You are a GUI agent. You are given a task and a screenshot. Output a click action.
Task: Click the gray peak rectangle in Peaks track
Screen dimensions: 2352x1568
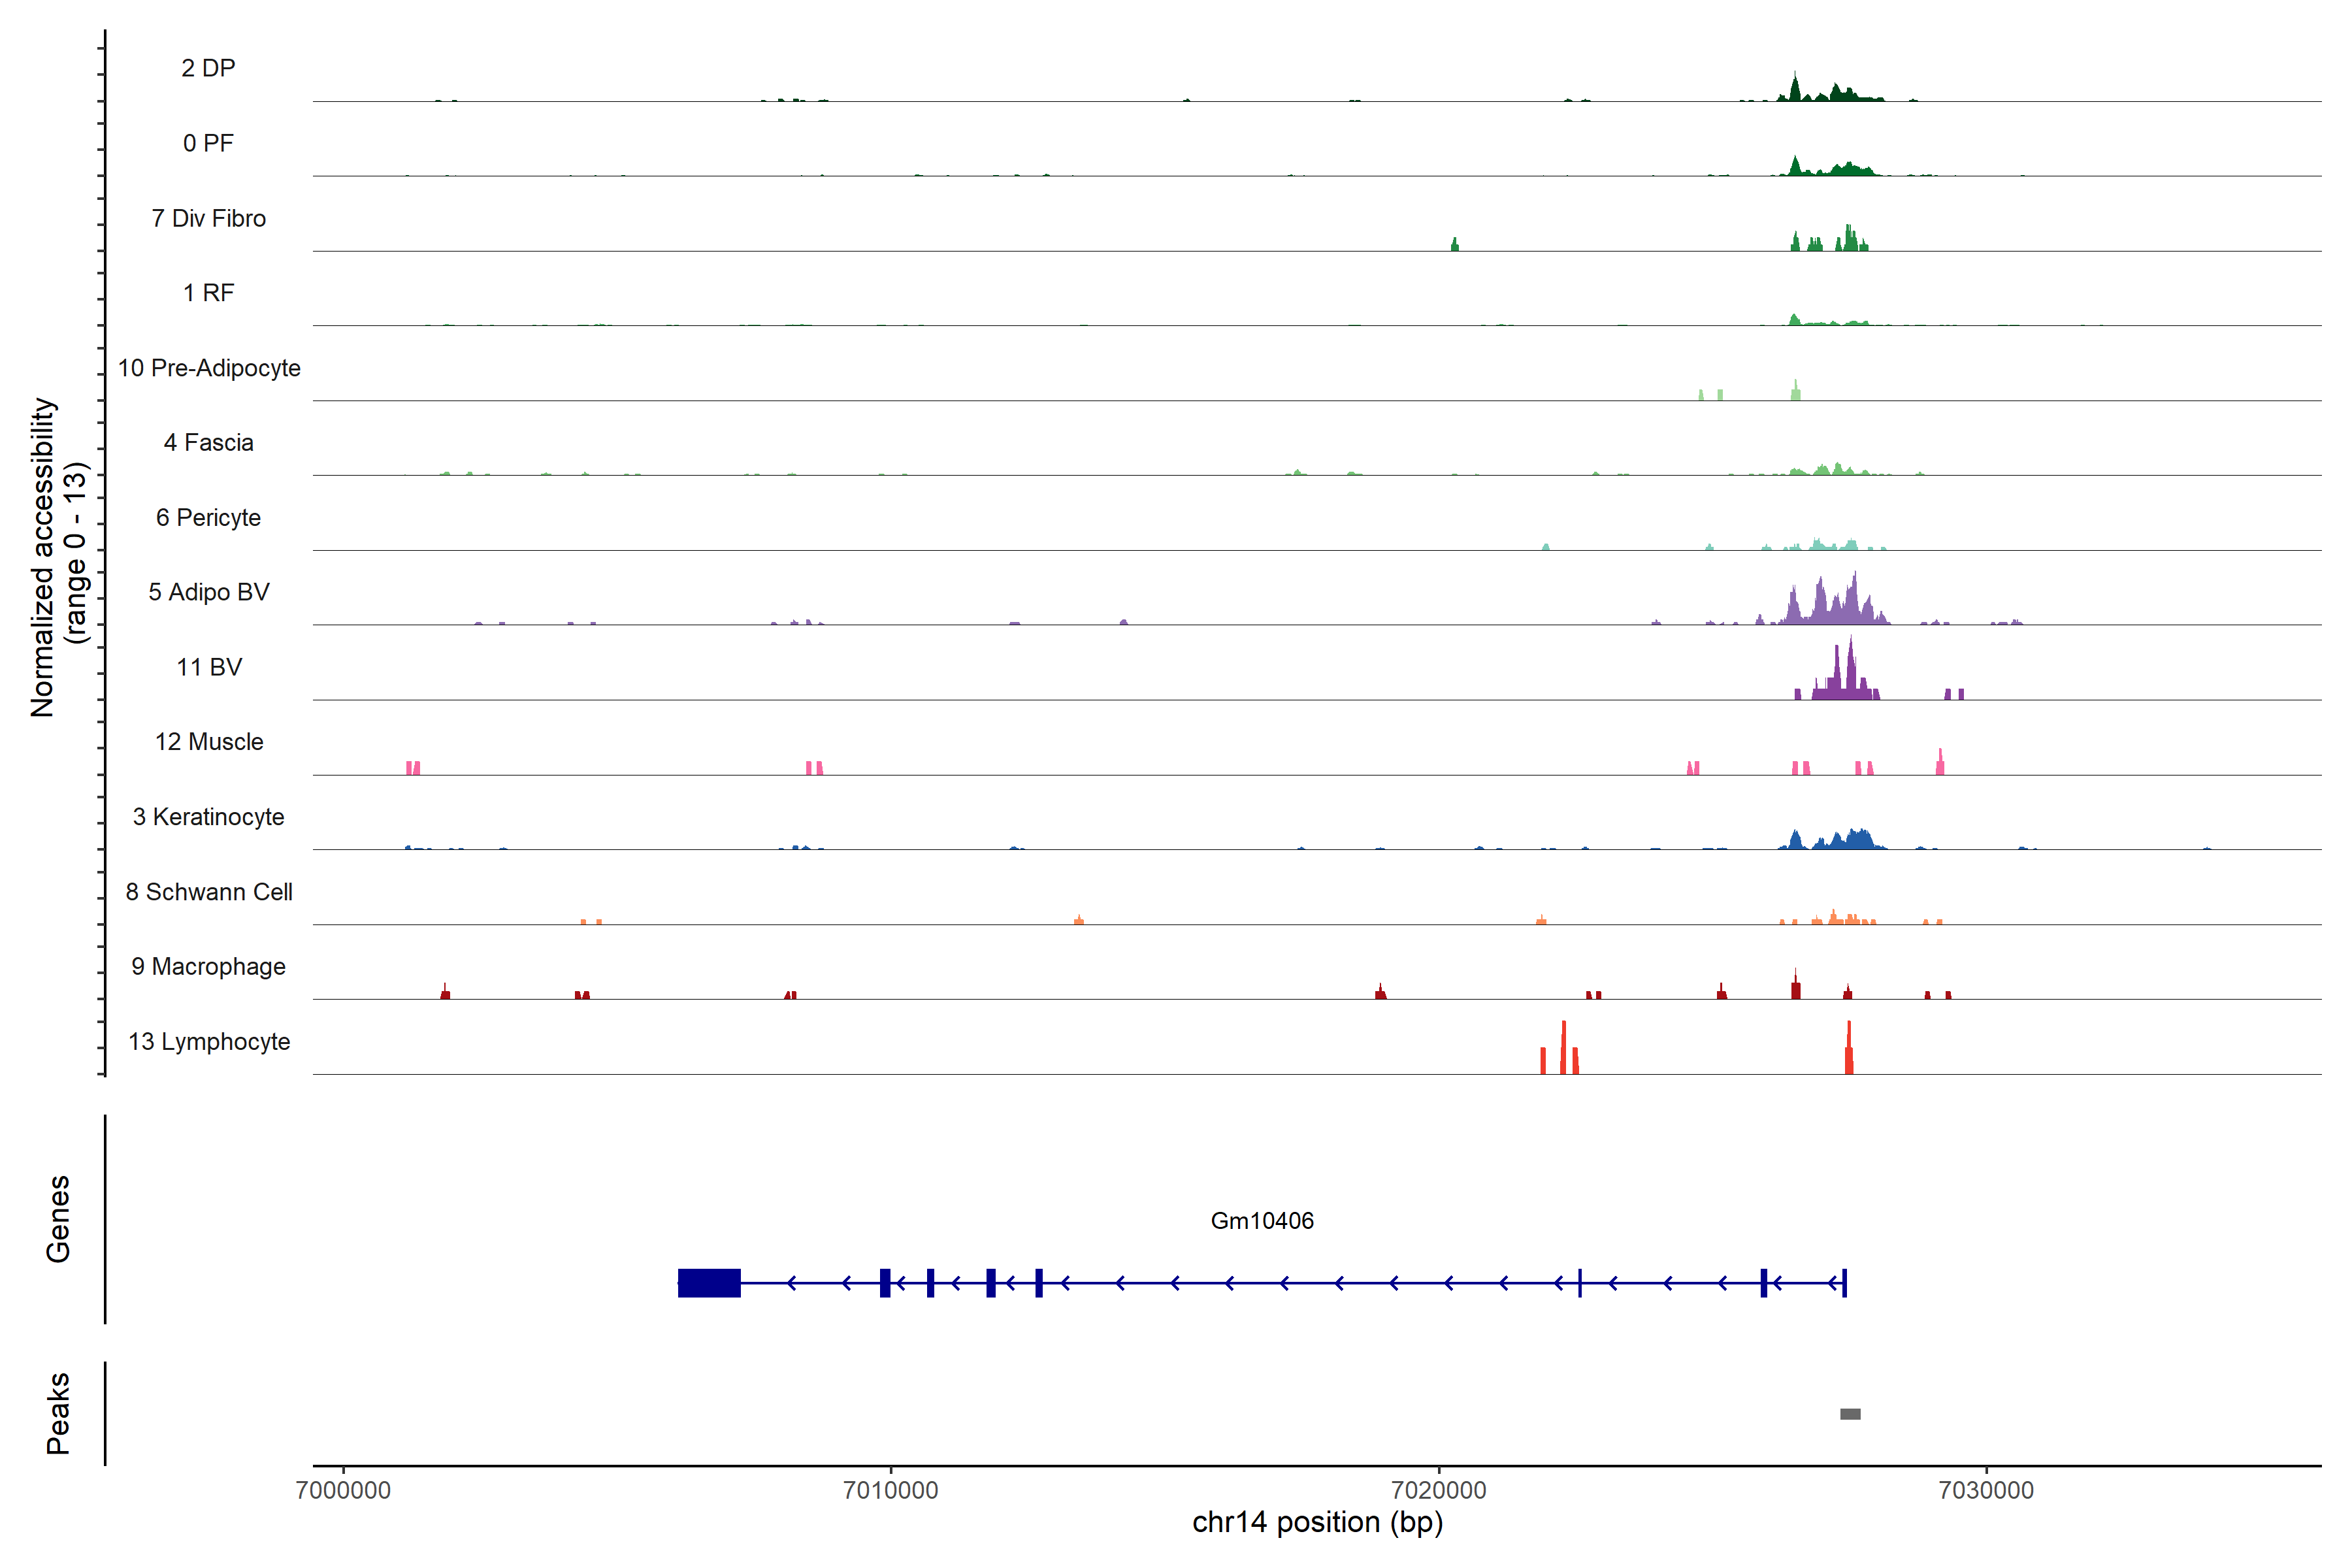pyautogui.click(x=1850, y=1414)
